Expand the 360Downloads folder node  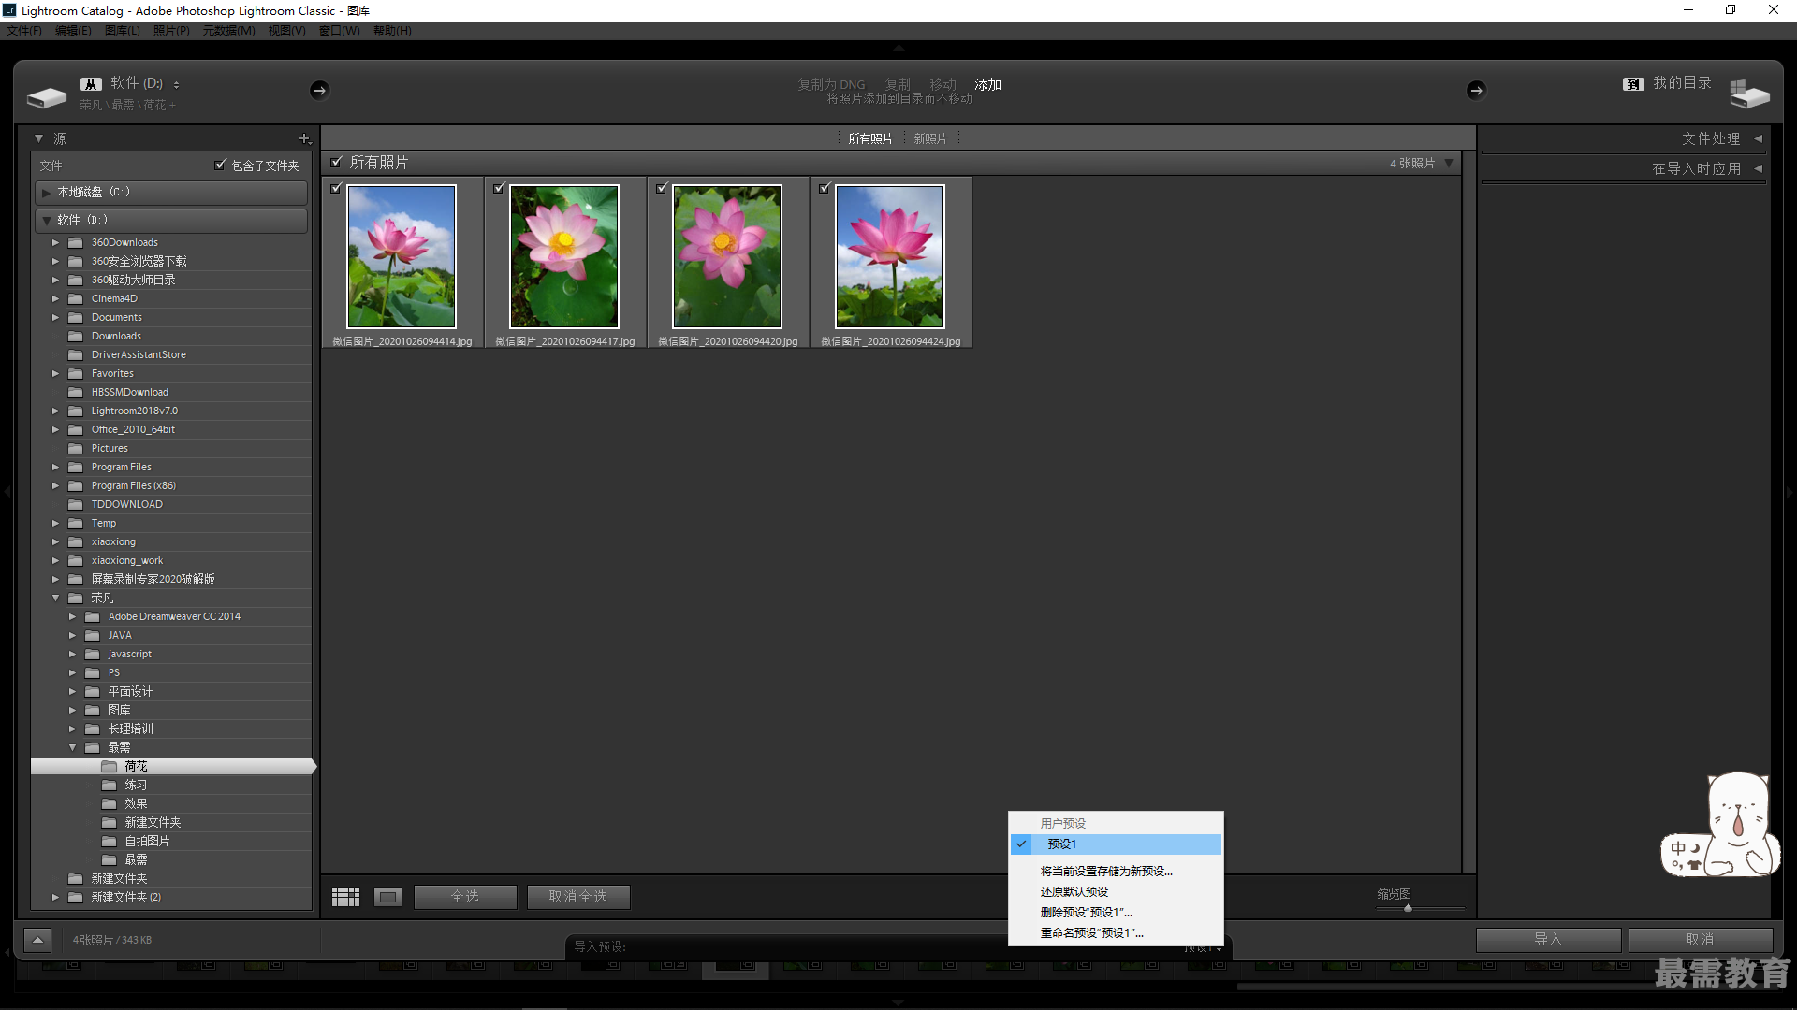tap(55, 242)
